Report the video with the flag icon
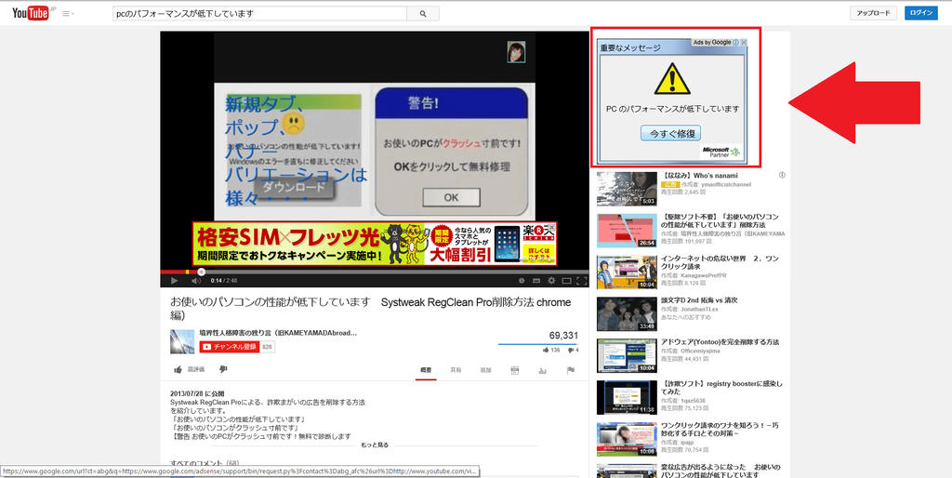Image resolution: width=952 pixels, height=478 pixels. 570,370
